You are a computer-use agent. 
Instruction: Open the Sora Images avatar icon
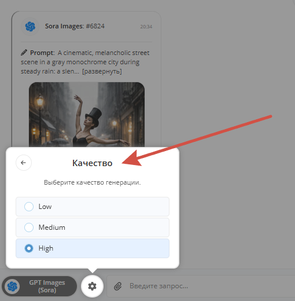pyautogui.click(x=30, y=27)
